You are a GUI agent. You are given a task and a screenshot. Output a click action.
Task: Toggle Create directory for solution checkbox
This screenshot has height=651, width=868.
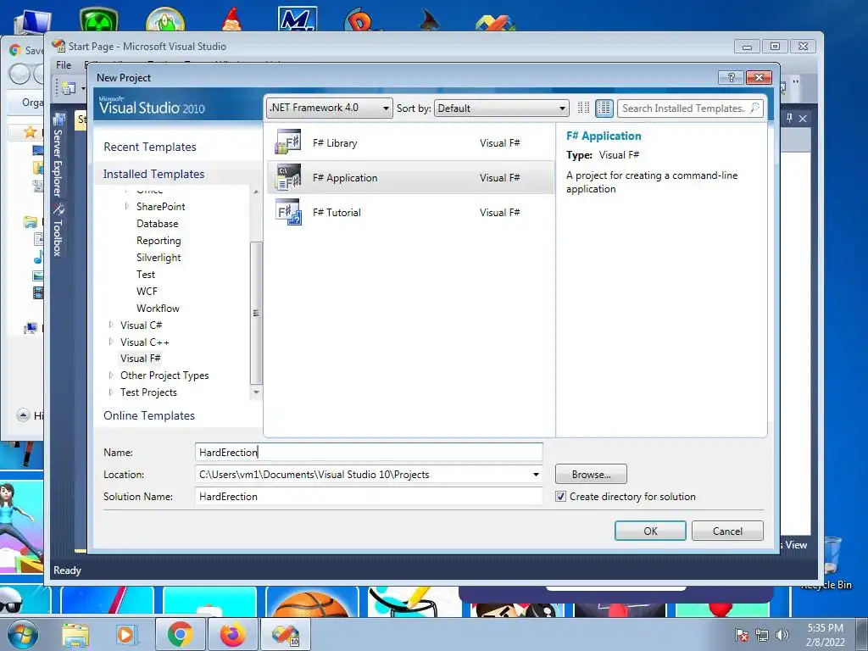pos(561,497)
